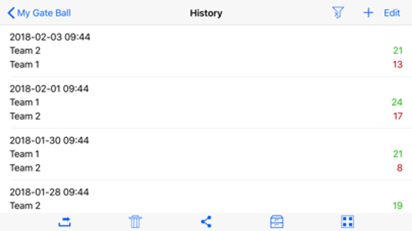Screen dimensions: 412x231
Task: Tap the filter funnel icon
Action: pos(338,13)
